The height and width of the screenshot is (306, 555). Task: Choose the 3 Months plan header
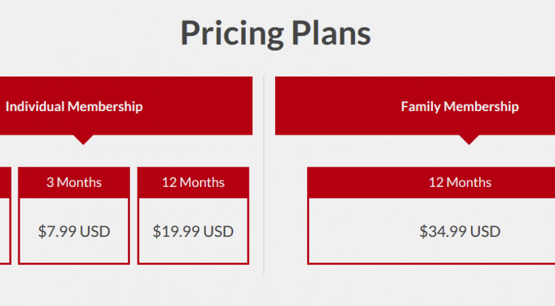74,182
